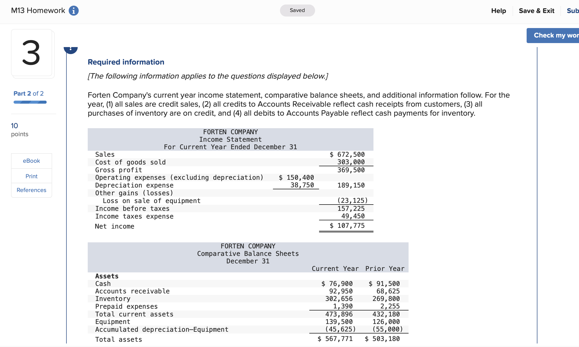The image size is (579, 347).
Task: Click the blue part progress bar
Action: click(x=30, y=102)
